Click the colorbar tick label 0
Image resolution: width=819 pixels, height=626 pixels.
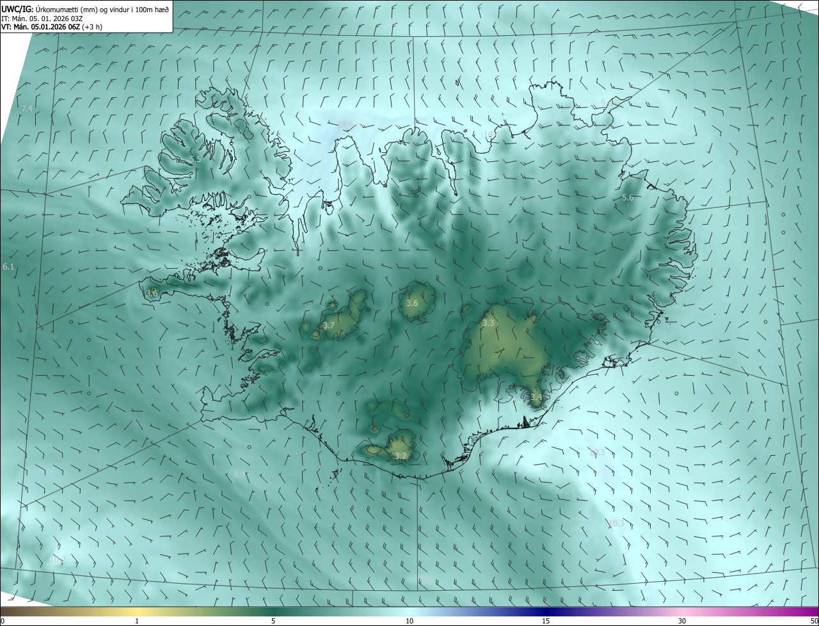[3, 621]
